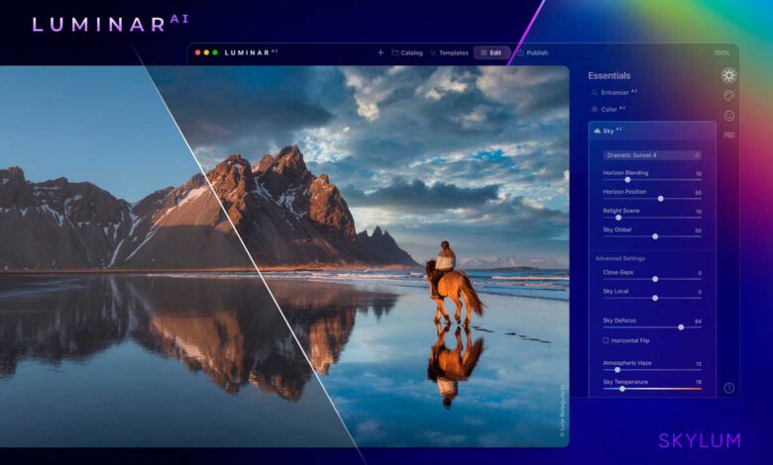Click the plus add-image icon
The width and height of the screenshot is (773, 465).
pos(381,52)
